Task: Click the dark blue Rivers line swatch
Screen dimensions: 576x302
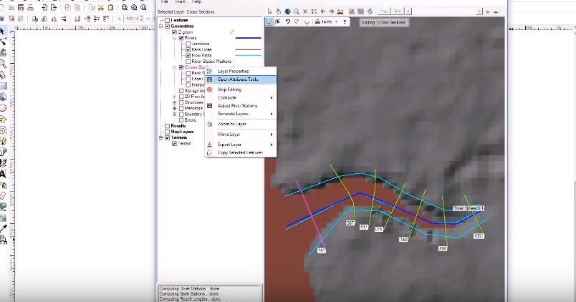Action: pos(249,38)
